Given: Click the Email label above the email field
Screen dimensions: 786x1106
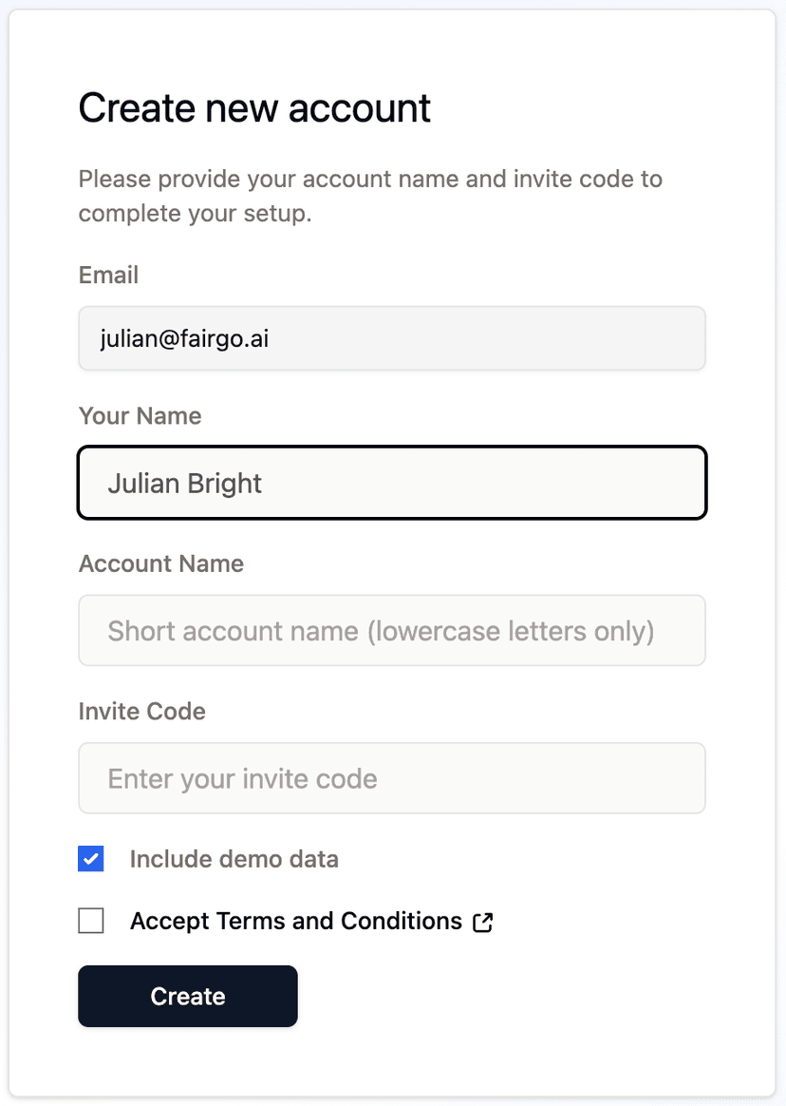Looking at the screenshot, I should 108,275.
